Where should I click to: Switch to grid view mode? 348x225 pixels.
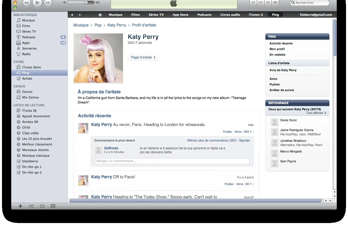pos(268,3)
